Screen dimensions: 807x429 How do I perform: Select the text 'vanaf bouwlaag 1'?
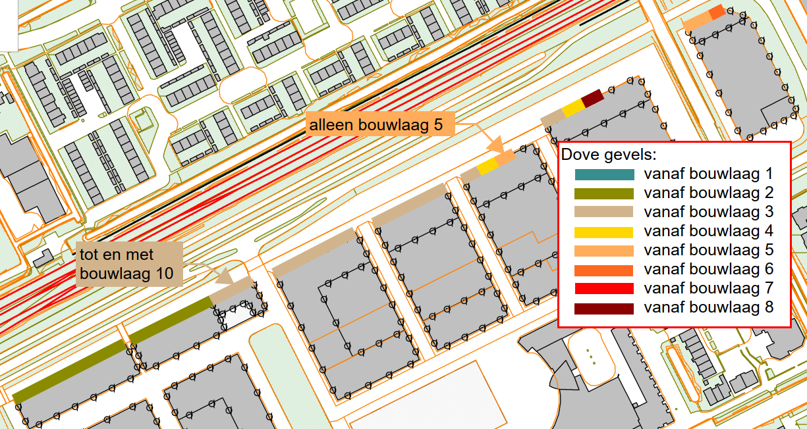point(709,174)
